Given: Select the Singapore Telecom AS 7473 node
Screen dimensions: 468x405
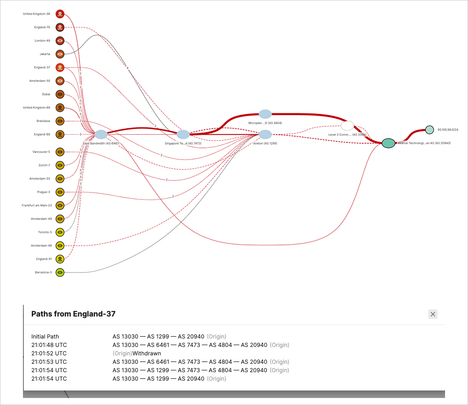Looking at the screenshot, I should point(183,134).
